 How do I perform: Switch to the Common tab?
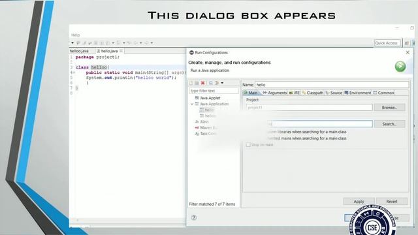coord(383,93)
